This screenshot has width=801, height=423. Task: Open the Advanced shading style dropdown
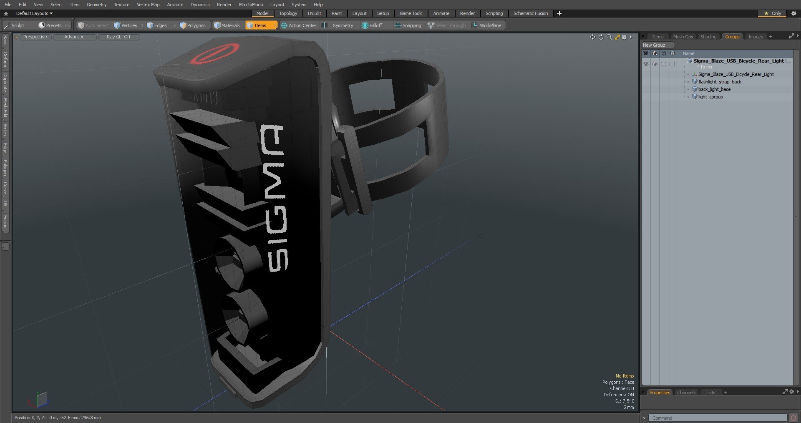[74, 37]
